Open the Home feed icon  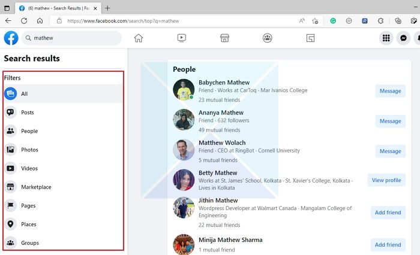(139, 38)
